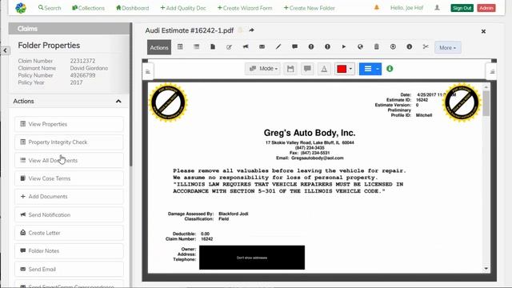Open Collections in the top navigation
The height and width of the screenshot is (288, 512).
point(88,8)
